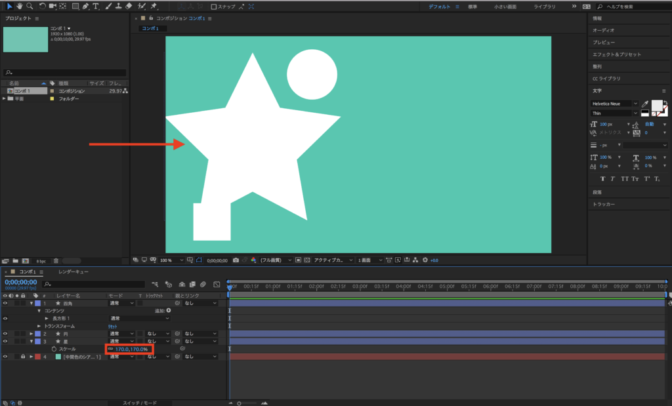Viewport: 672px width, 406px height.
Task: Select the Type (T) tool
Action: coord(96,6)
